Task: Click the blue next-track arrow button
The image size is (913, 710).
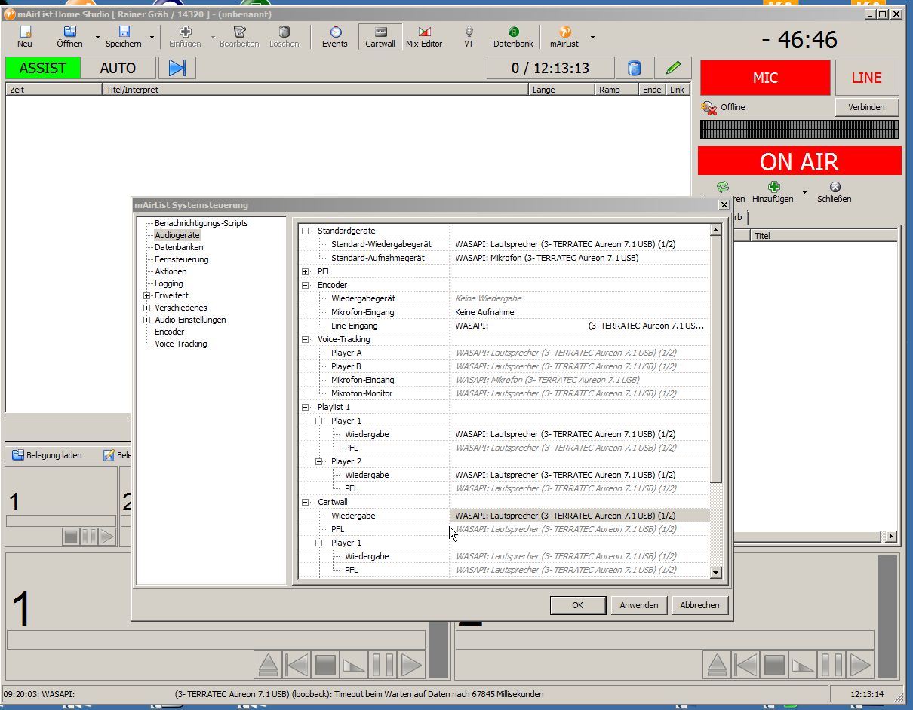Action: [x=177, y=68]
